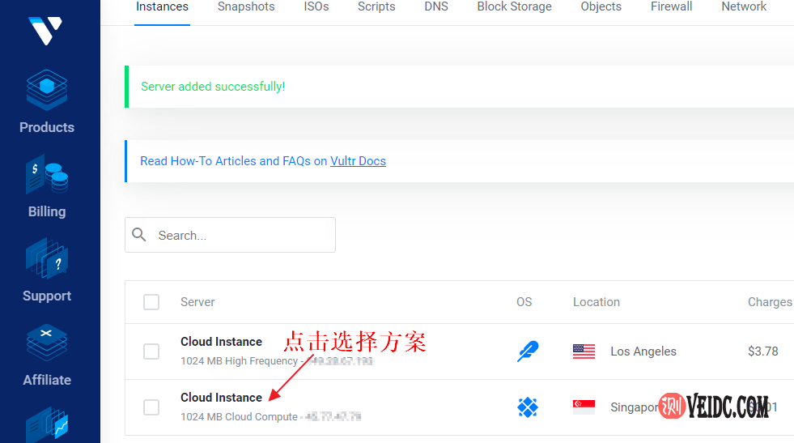794x443 pixels.
Task: Open the High Frequency Cloud Instance link
Action: pos(221,342)
